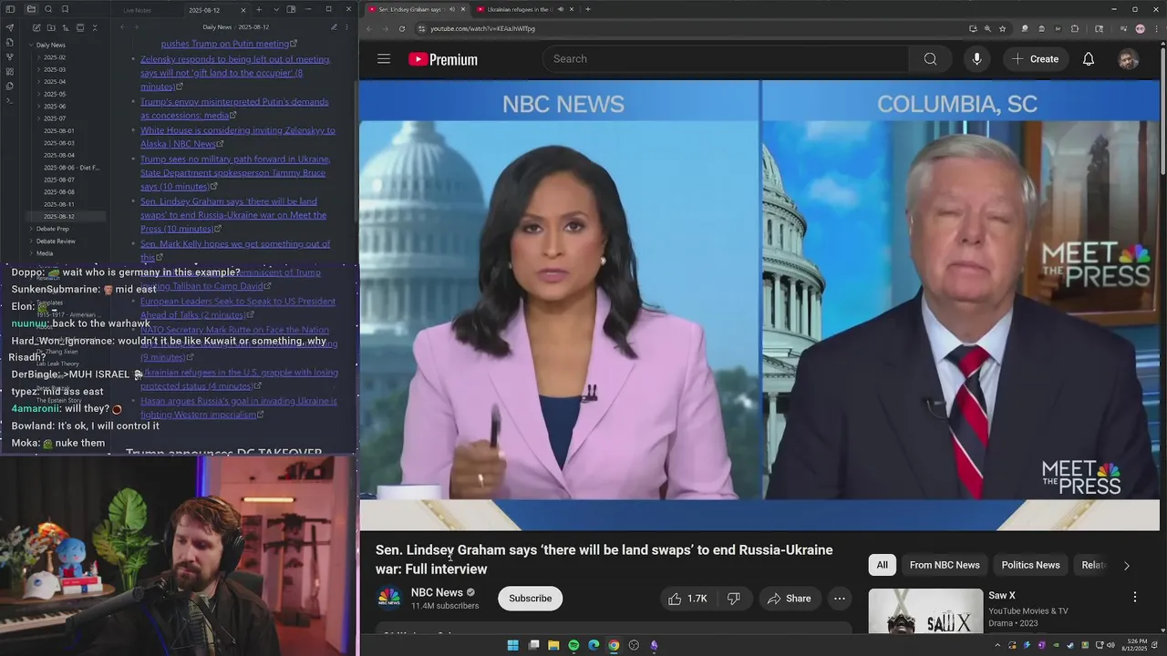
Task: Open Spotify from the taskbar
Action: tap(573, 645)
